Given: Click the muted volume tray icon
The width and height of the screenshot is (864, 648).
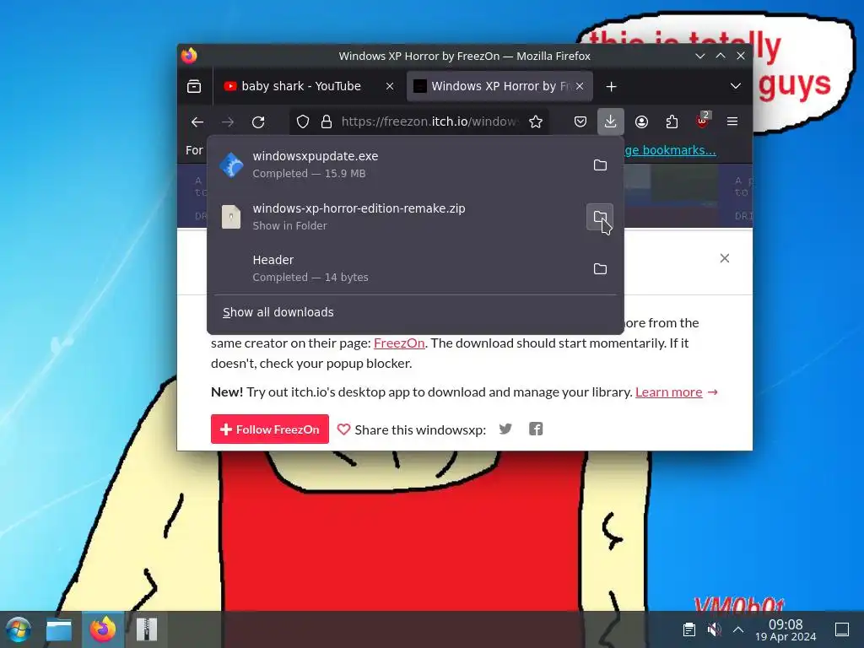Looking at the screenshot, I should pyautogui.click(x=714, y=629).
